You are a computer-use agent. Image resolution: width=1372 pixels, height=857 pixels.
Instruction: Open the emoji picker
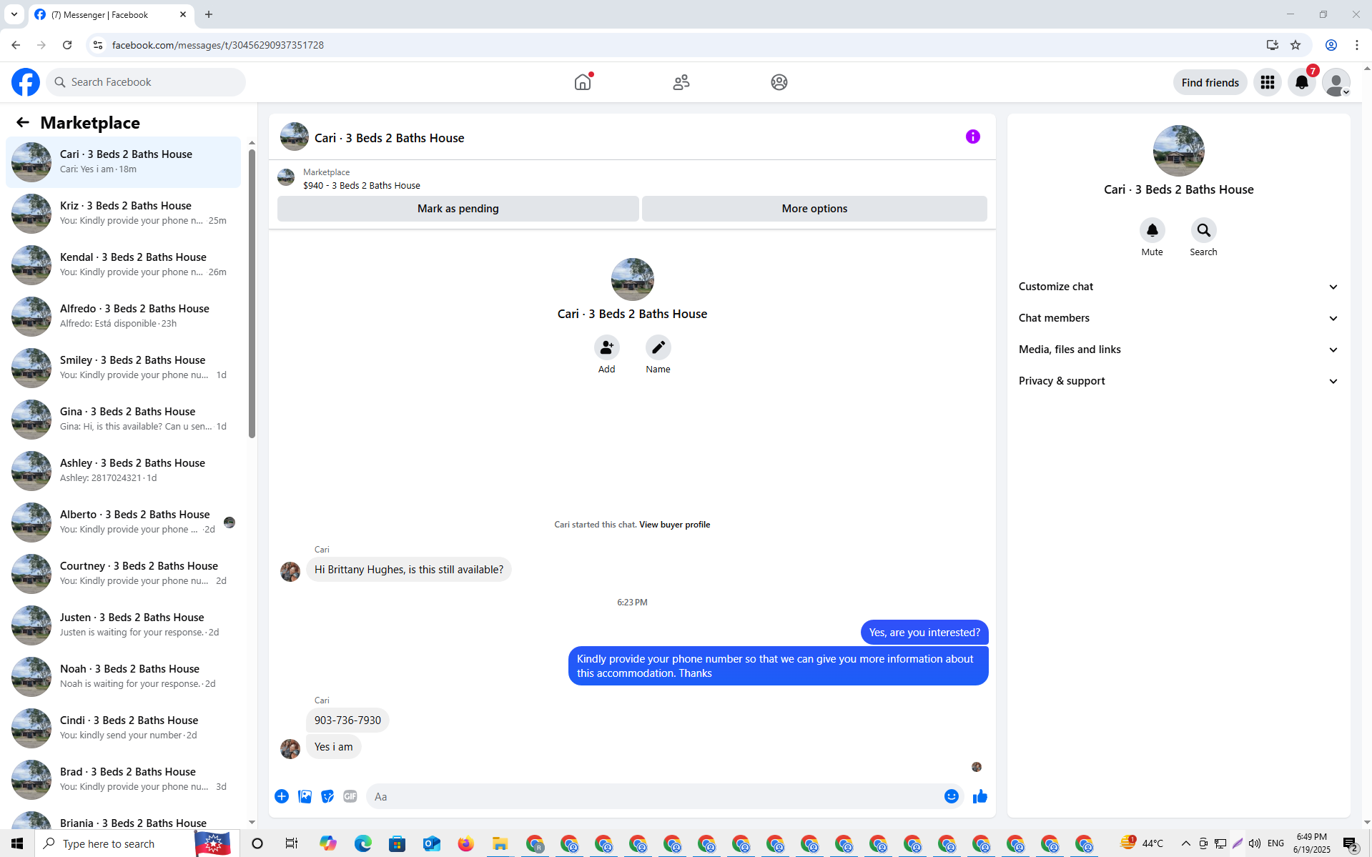[x=952, y=796]
